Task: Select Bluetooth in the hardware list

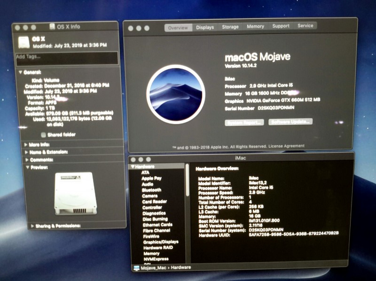Action: (x=151, y=190)
